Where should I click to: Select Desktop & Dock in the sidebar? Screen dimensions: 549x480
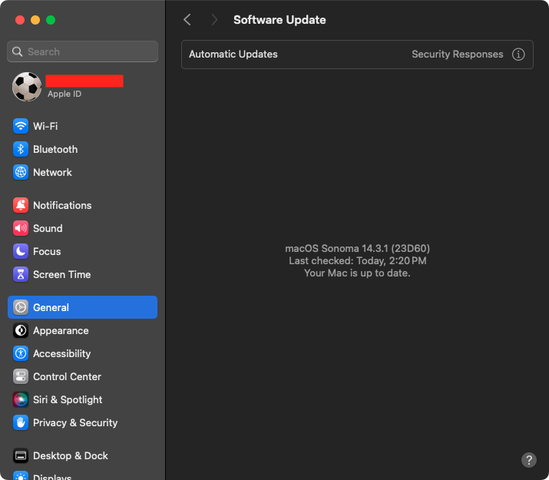82,456
